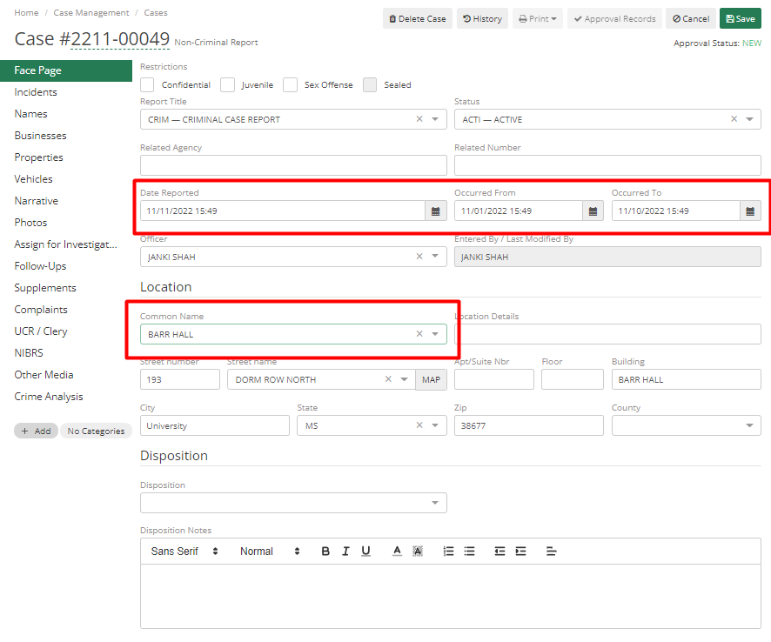The height and width of the screenshot is (642, 771).
Task: Apply underline formatting in Disposition Notes
Action: tap(366, 551)
